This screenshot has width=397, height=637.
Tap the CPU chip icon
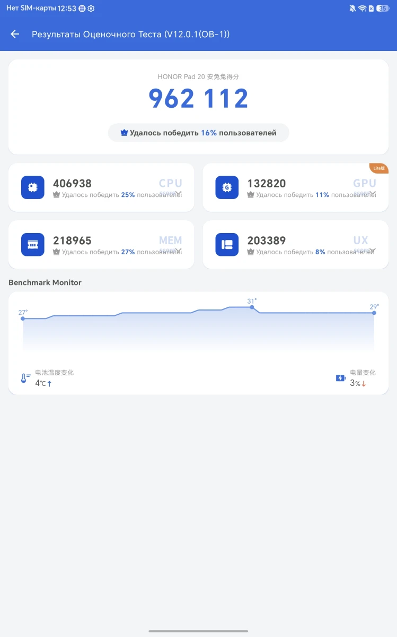(x=33, y=187)
